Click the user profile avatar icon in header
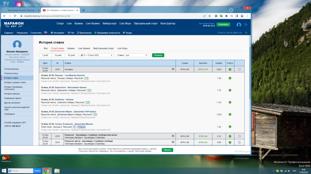The width and height of the screenshot is (311, 174). click(239, 25)
